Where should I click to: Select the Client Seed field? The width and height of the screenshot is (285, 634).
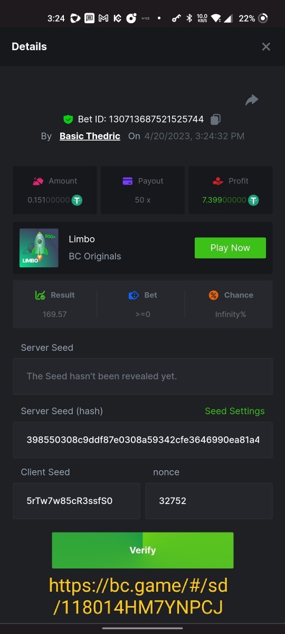point(77,501)
